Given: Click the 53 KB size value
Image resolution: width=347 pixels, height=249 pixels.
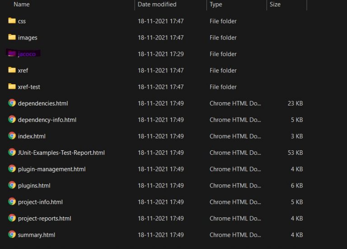Looking at the screenshot, I should point(295,153).
